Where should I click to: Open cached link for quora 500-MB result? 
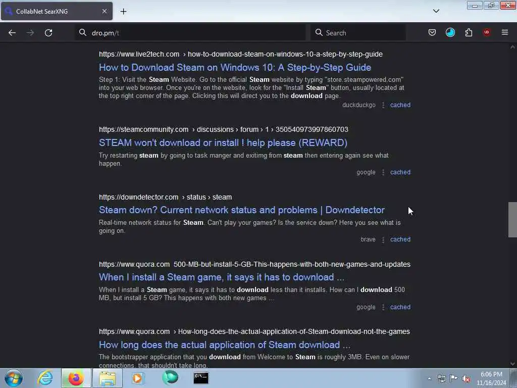400,307
